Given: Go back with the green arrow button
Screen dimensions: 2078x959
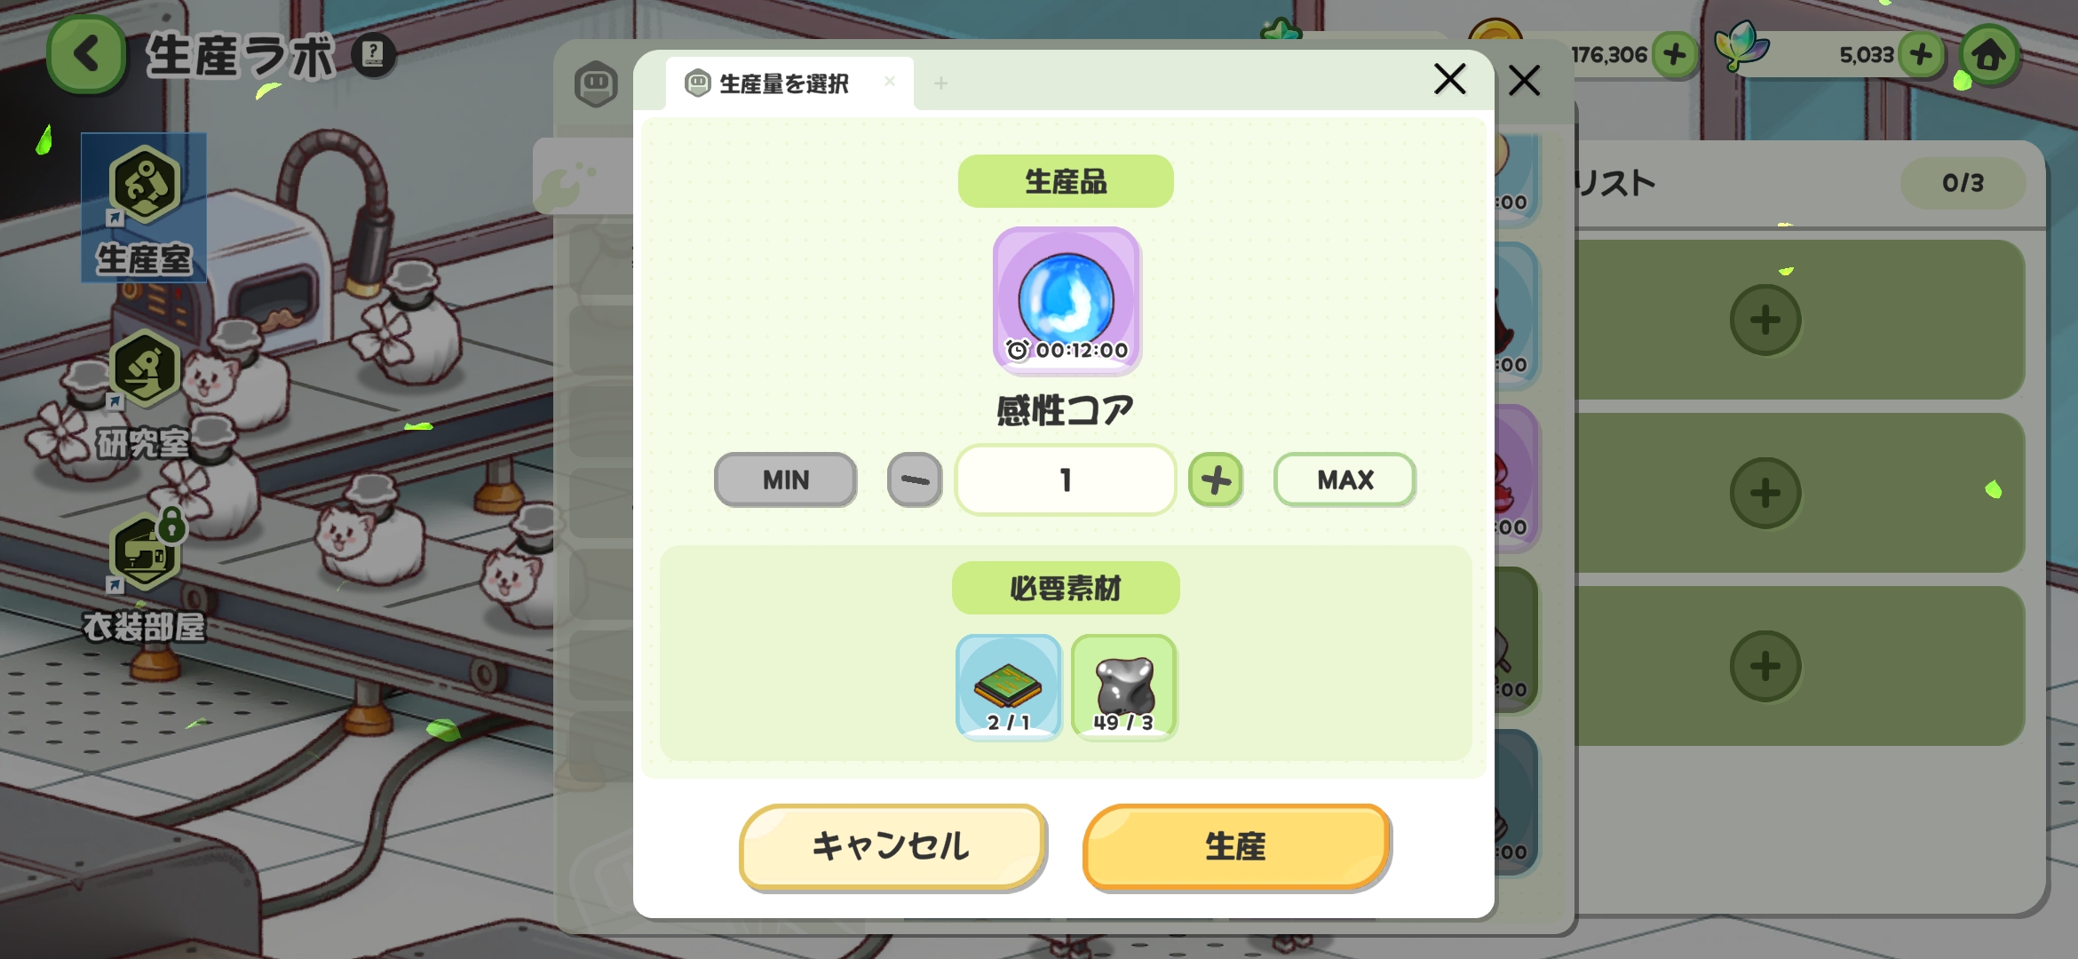Looking at the screenshot, I should point(86,55).
